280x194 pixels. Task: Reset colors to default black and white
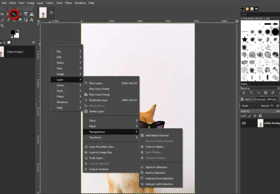tap(12, 37)
